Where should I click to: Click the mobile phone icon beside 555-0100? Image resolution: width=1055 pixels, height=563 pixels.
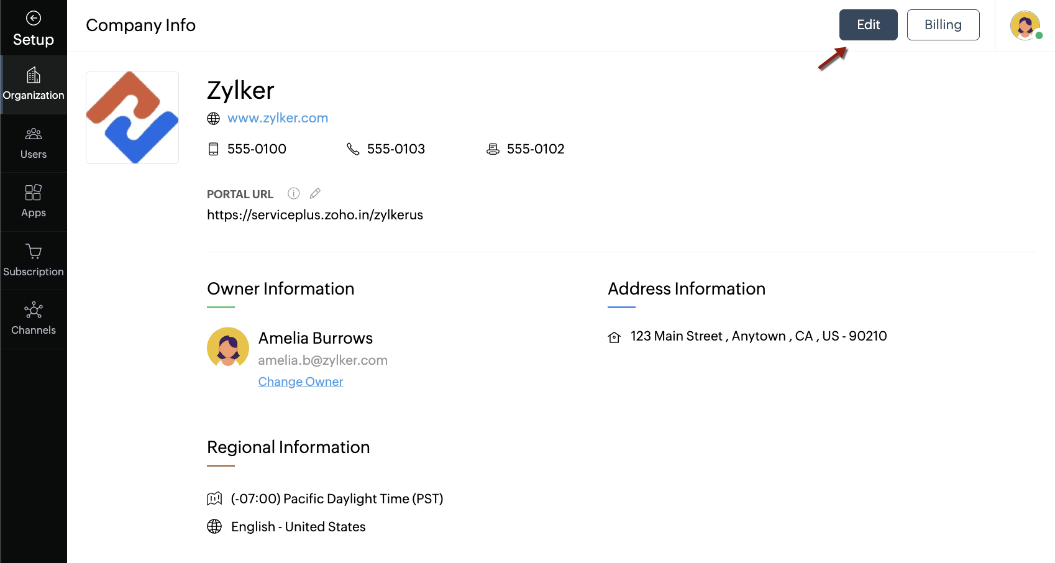pos(214,149)
